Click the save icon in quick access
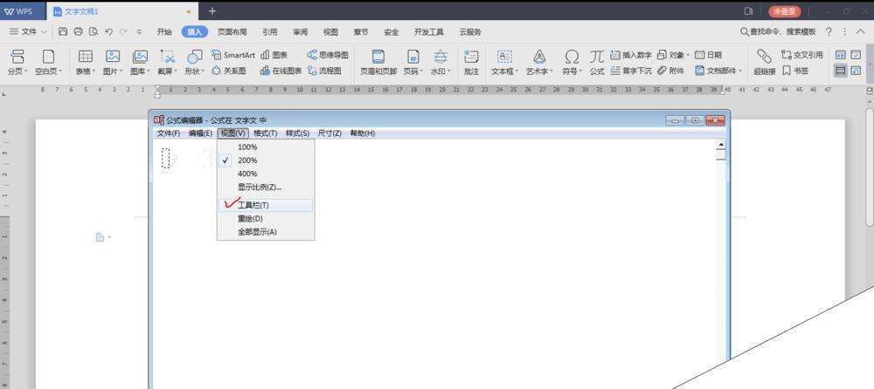 coord(62,31)
